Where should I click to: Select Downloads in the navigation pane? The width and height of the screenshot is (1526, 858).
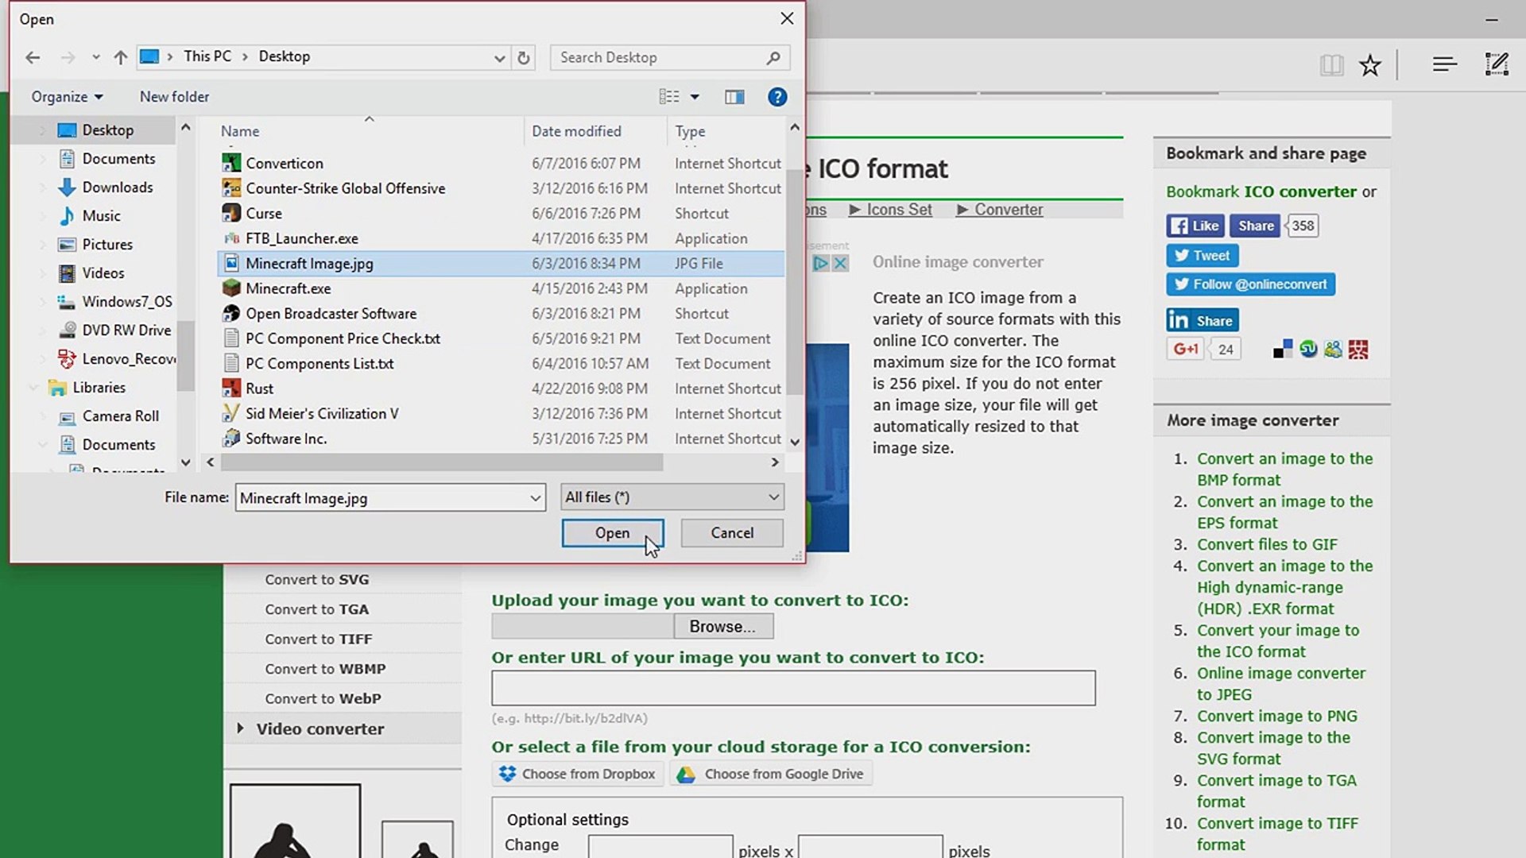tap(117, 187)
